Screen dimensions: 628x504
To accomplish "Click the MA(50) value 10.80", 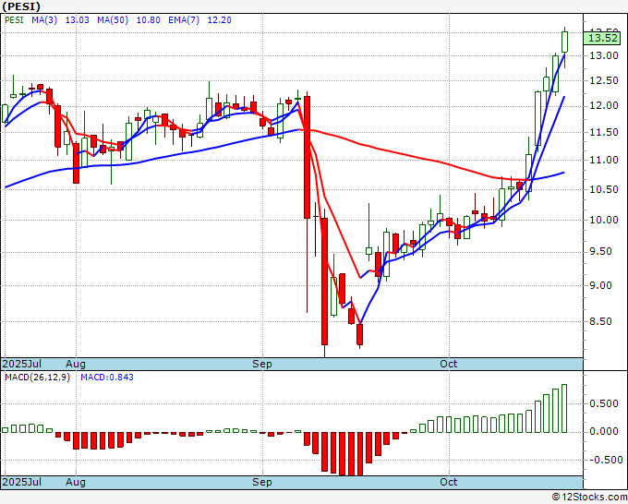I will point(149,20).
